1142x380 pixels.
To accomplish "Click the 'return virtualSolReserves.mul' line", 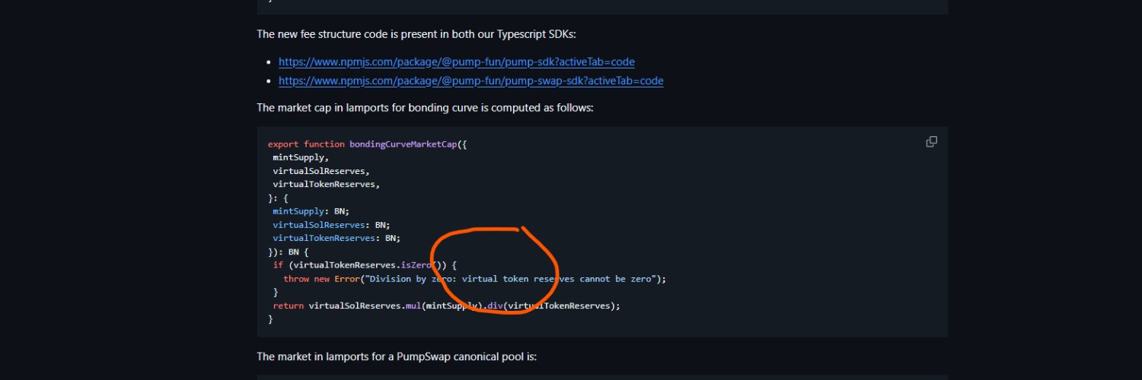I will [446, 306].
